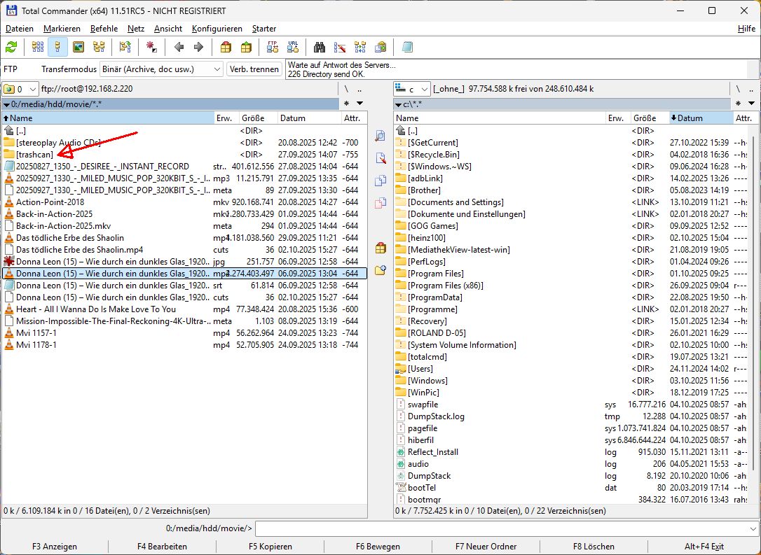761x555 pixels.
Task: Toggle thumbnail view in the toolbar
Action: coord(78,48)
